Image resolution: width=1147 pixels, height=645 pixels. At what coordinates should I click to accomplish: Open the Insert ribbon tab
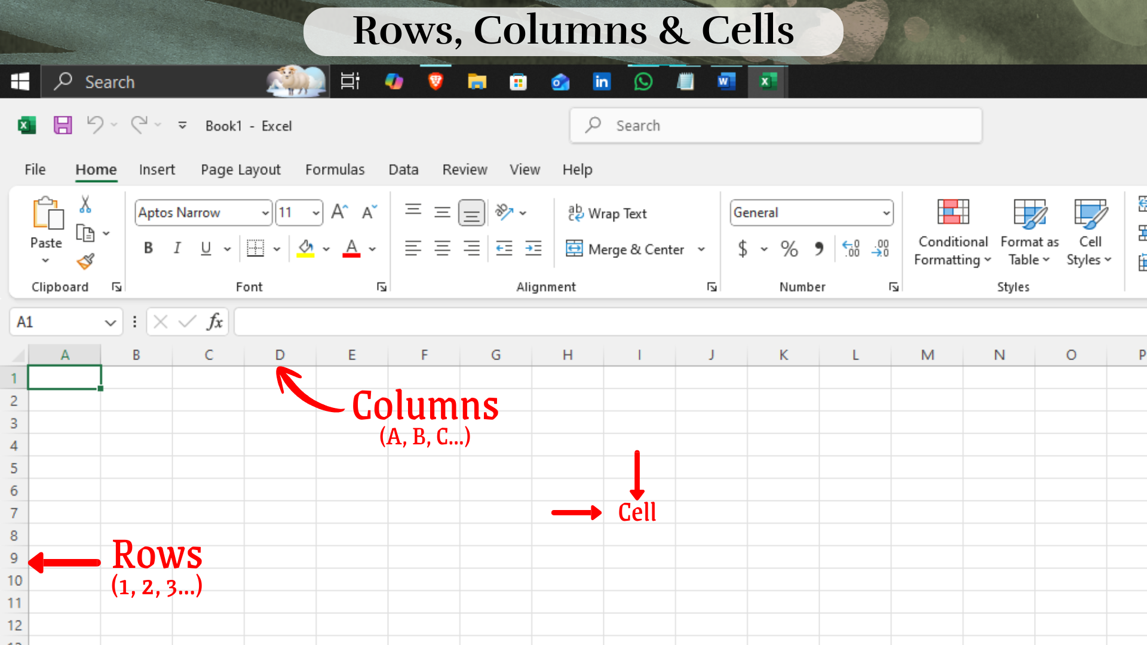click(x=157, y=170)
